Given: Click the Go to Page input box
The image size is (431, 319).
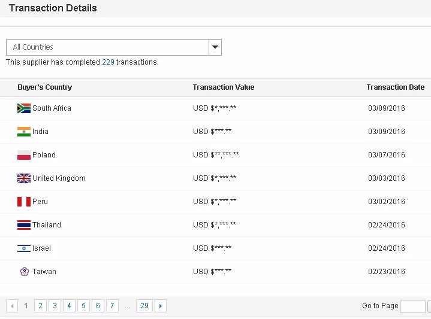Looking at the screenshot, I should click(x=412, y=306).
